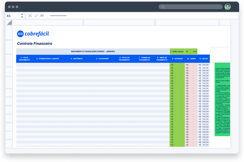Viewport: 244px width, 162px height.
Task: Click inside the title bar search field
Action: click(x=193, y=7)
